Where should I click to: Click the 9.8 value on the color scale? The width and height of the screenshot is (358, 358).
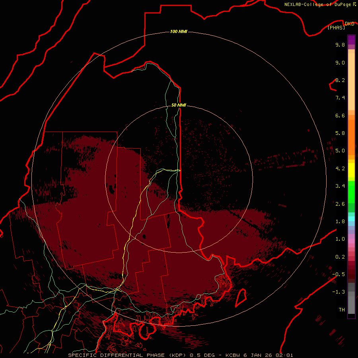tap(340, 45)
